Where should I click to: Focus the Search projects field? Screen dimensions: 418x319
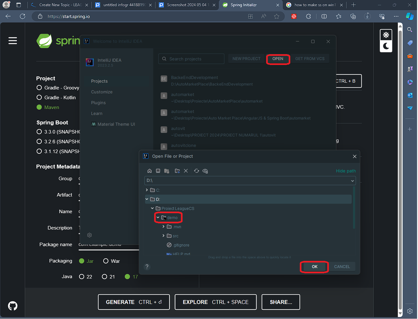pyautogui.click(x=191, y=59)
